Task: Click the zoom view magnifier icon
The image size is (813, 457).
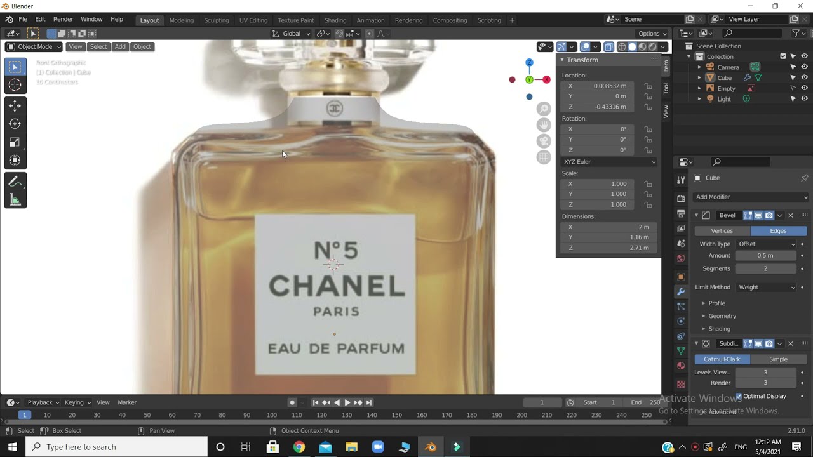Action: pyautogui.click(x=544, y=109)
